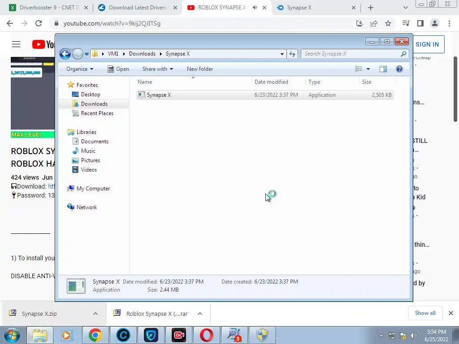Toggle the preview pane

pos(383,69)
